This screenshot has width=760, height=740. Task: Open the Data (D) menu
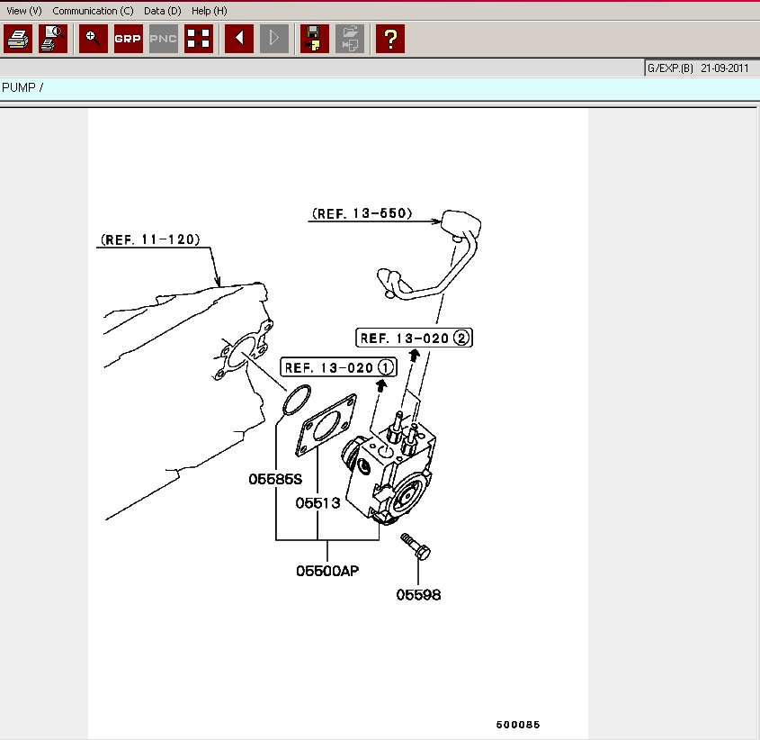click(162, 11)
